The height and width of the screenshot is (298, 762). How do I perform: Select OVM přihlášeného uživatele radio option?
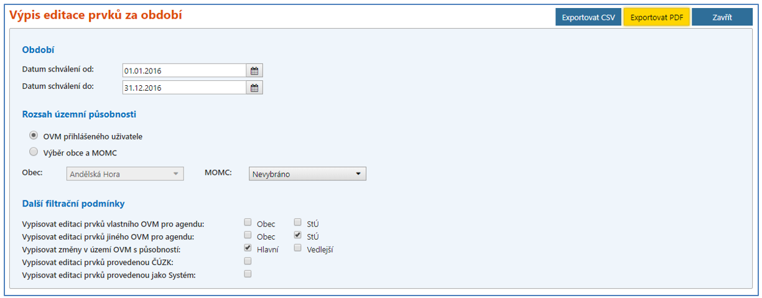click(x=33, y=136)
